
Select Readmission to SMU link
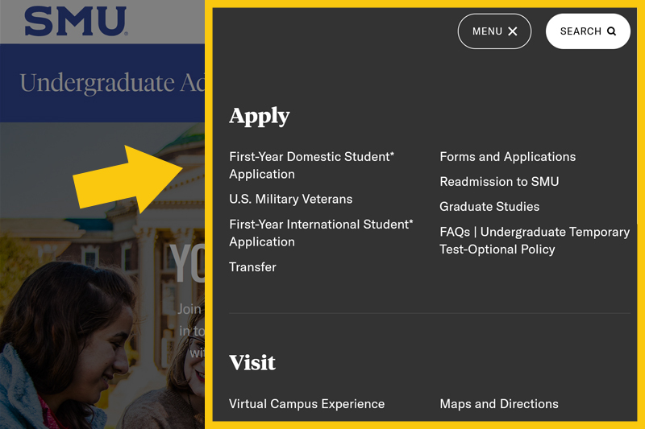click(x=499, y=182)
